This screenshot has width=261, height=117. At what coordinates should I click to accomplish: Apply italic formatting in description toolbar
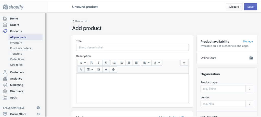click(x=99, y=63)
